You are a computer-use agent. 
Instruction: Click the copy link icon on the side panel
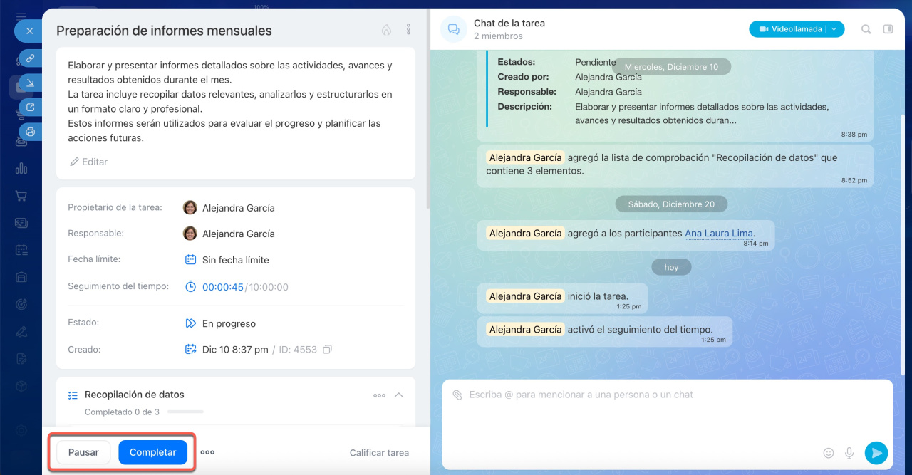tap(30, 58)
